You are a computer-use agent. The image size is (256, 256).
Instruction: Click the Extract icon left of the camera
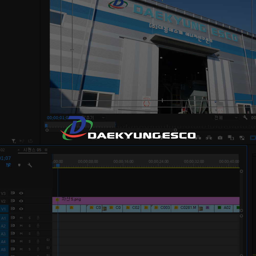click(x=209, y=138)
